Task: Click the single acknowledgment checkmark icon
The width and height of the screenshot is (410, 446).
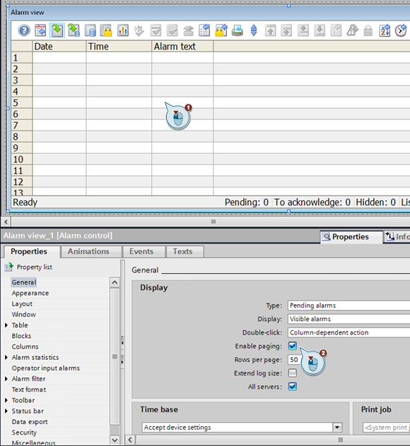Action: pyautogui.click(x=156, y=30)
